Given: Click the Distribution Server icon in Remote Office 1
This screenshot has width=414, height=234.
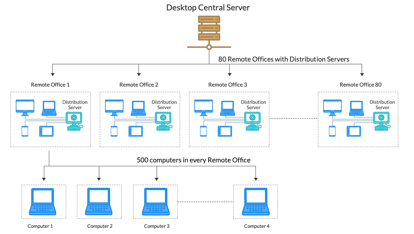Looking at the screenshot, I should pyautogui.click(x=75, y=121).
